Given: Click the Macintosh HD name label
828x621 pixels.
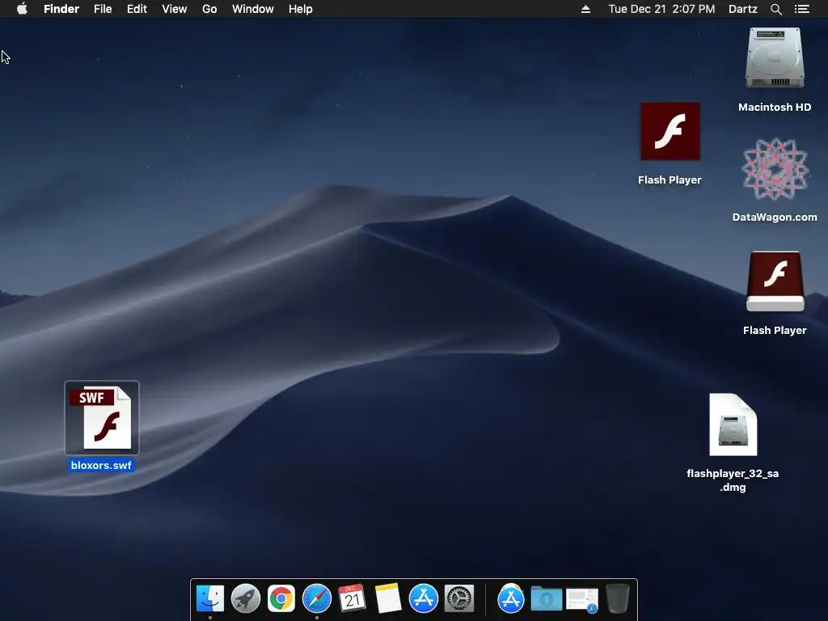Looking at the screenshot, I should (775, 108).
